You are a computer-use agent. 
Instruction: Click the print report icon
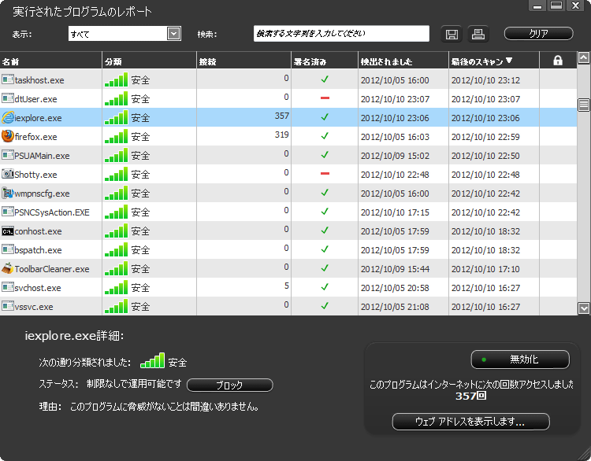478,34
